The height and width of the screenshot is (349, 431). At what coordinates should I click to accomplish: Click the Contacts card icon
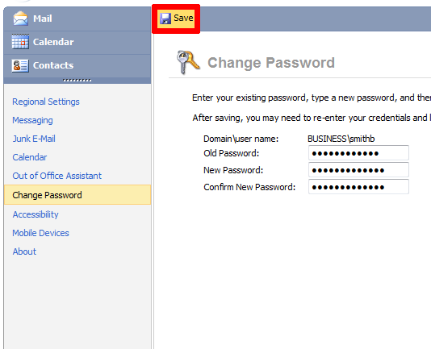pos(20,65)
